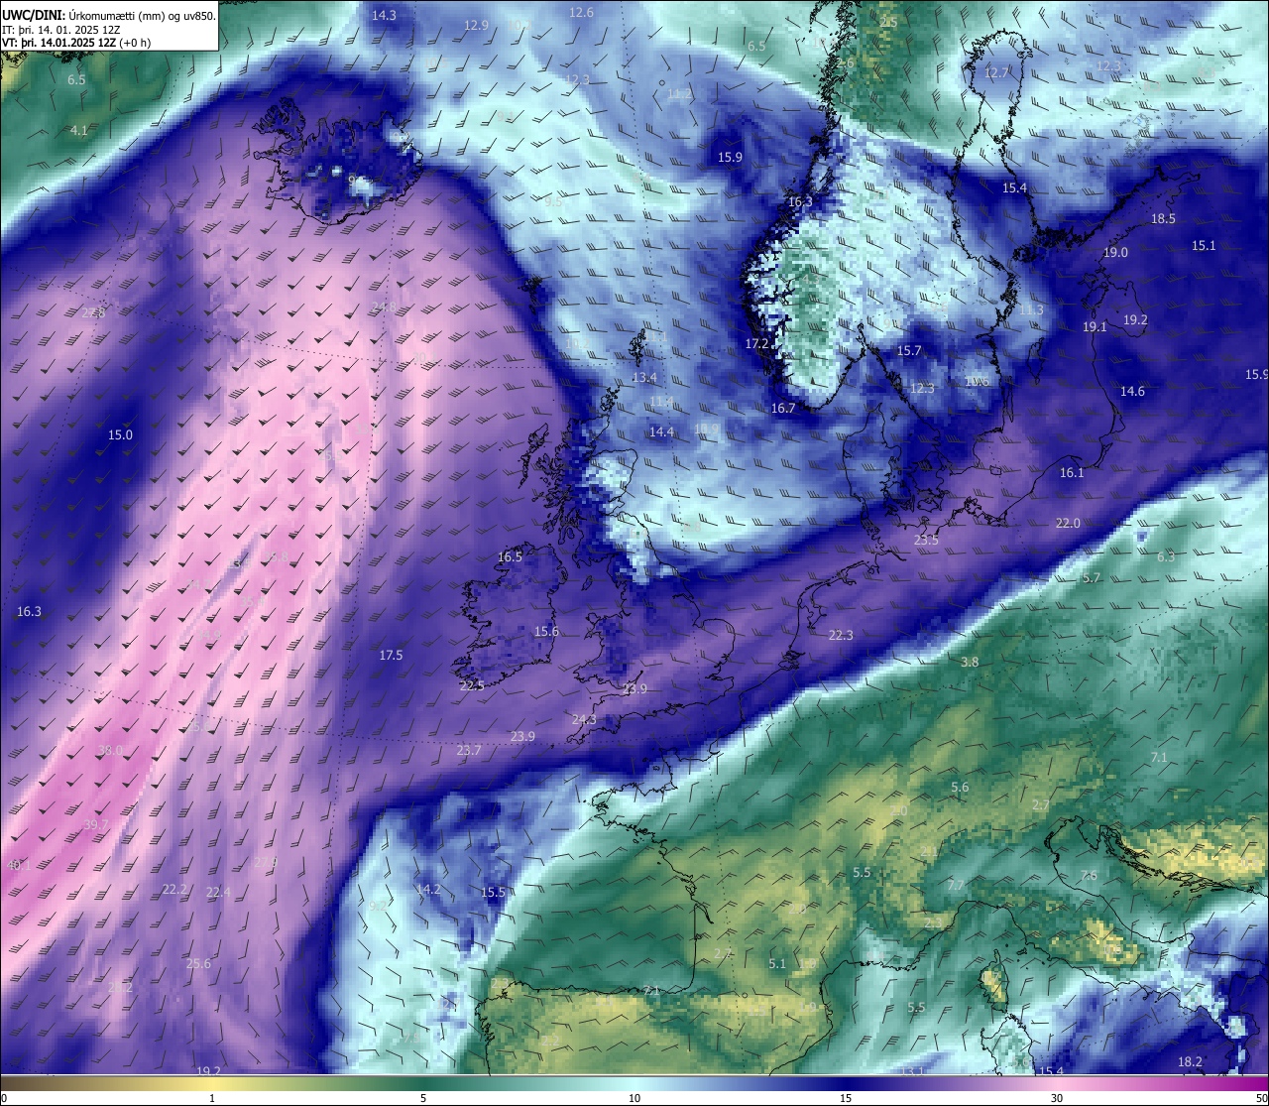The height and width of the screenshot is (1106, 1269).
Task: Select the 5.1 value label
Action: [x=777, y=963]
